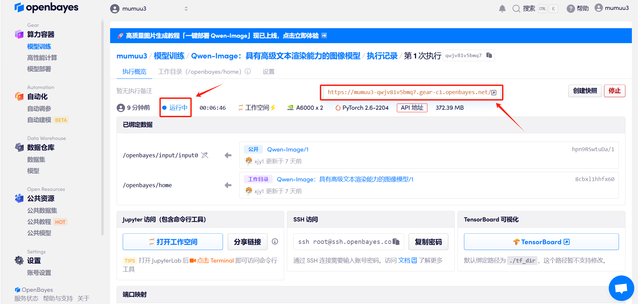Click the unbind icon next to /openbayes/input/input0
This screenshot has height=304, width=638.
point(205,155)
